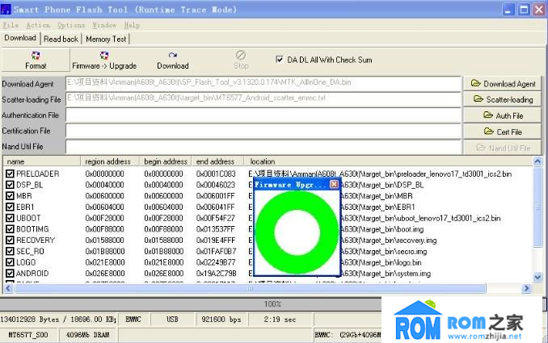The width and height of the screenshot is (548, 343).
Task: Click the partition list vertical scrollbar
Action: [539, 226]
